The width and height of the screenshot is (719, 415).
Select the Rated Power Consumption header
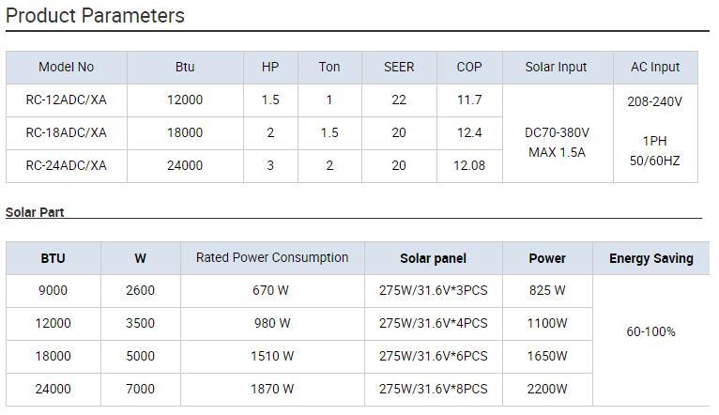click(272, 257)
